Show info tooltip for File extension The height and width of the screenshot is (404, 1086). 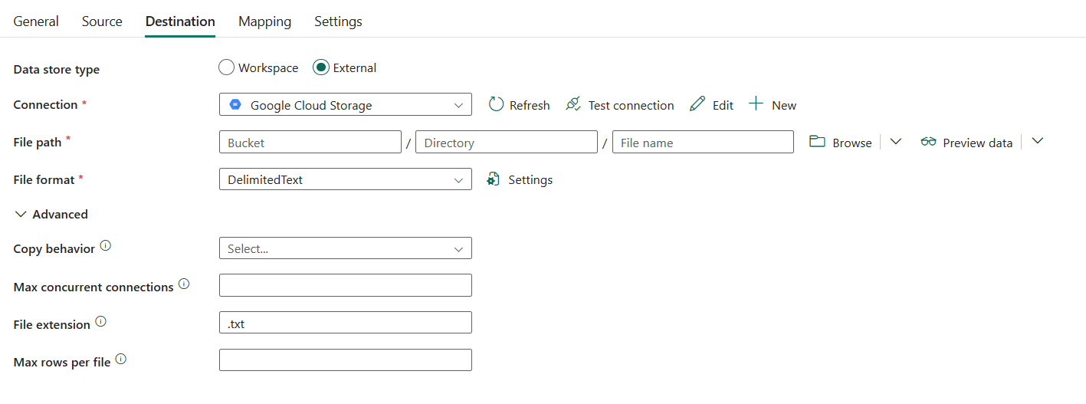(101, 321)
